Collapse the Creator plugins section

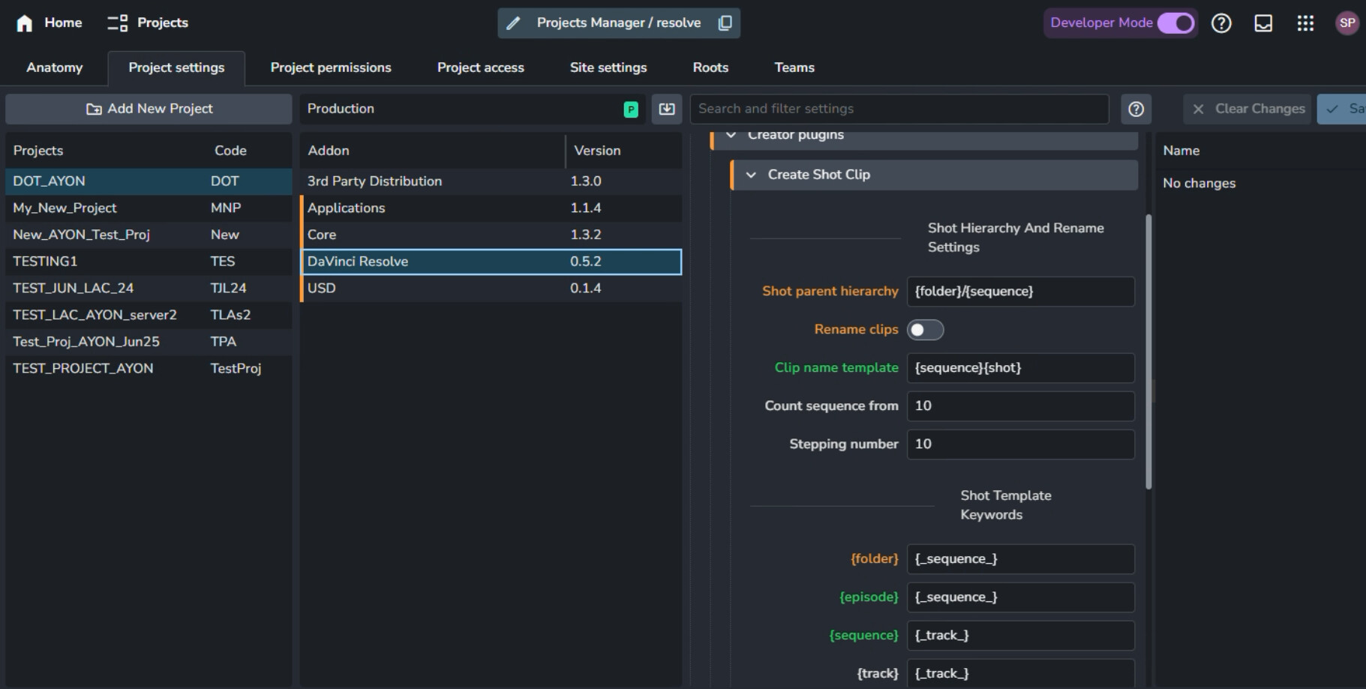[731, 136]
